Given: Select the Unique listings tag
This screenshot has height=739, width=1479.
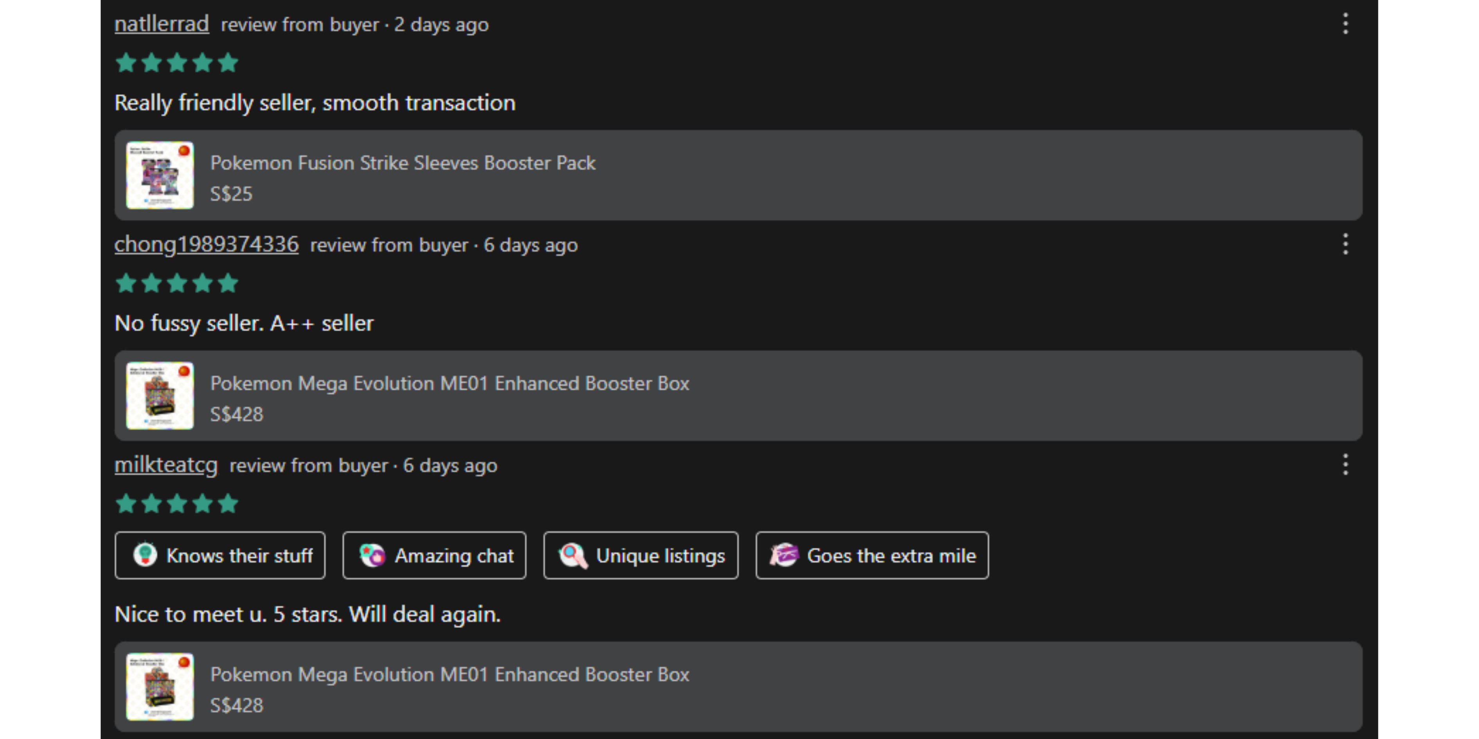Looking at the screenshot, I should coord(641,555).
